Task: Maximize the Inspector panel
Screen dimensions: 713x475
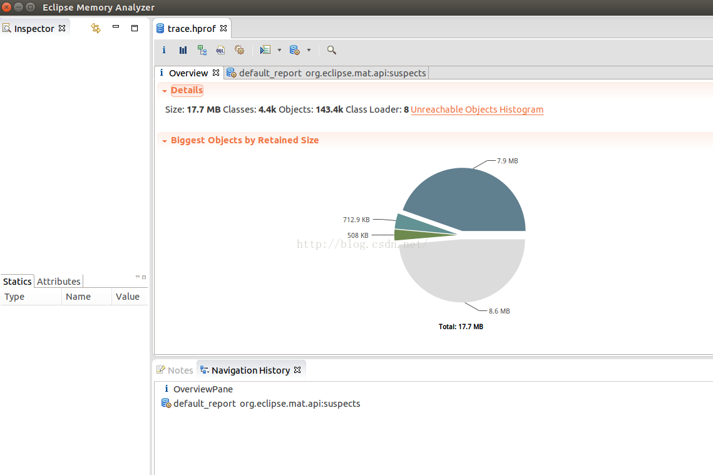Action: pyautogui.click(x=135, y=28)
